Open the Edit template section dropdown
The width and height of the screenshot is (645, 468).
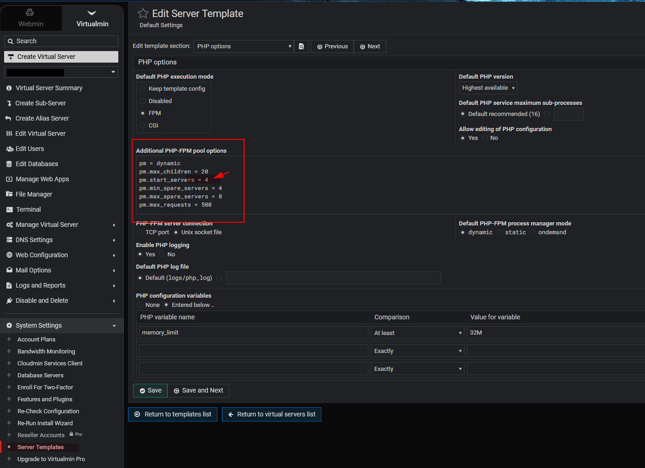point(244,46)
